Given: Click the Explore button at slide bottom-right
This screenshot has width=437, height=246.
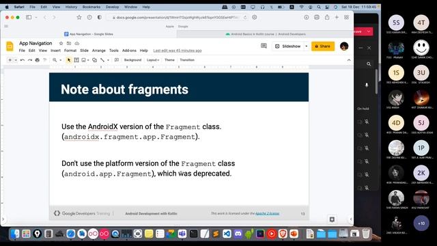Looking at the screenshot, I should coord(332,219).
